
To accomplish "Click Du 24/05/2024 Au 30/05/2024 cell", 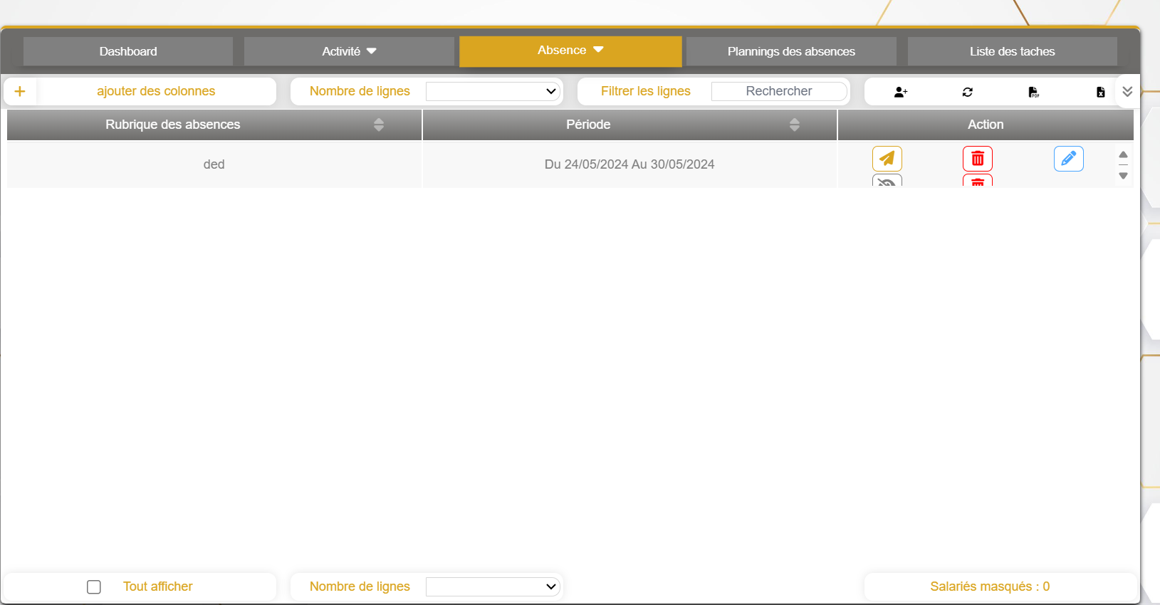I will pos(629,164).
